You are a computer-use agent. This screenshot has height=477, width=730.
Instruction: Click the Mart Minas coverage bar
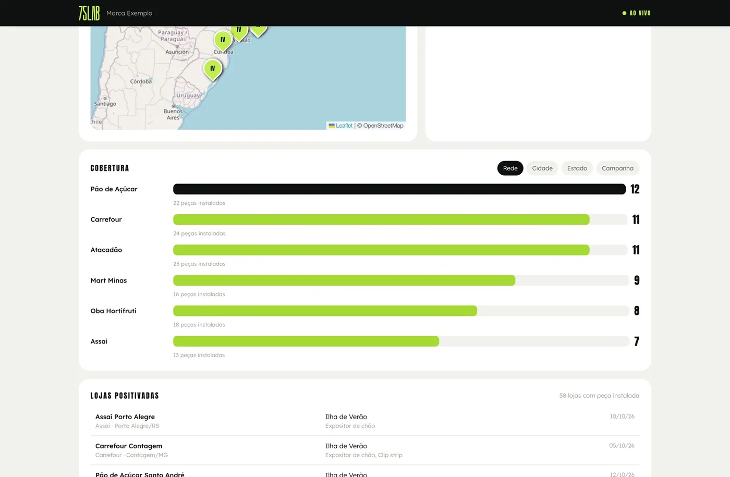point(401,280)
